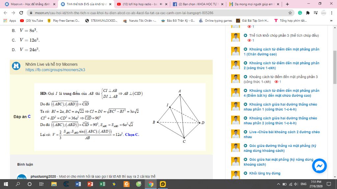Reload the current page

pos(21,13)
